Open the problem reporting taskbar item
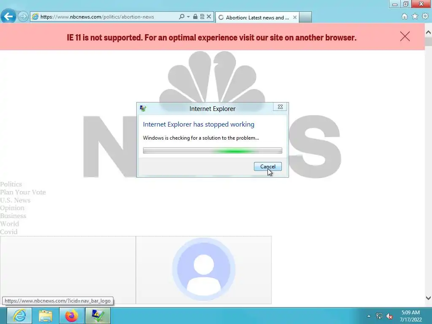432x324 pixels. (98, 316)
